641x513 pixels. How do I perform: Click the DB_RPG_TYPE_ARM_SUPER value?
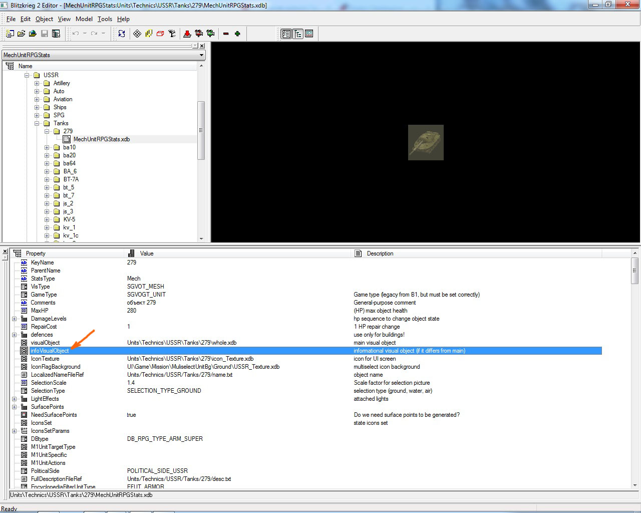click(x=165, y=439)
